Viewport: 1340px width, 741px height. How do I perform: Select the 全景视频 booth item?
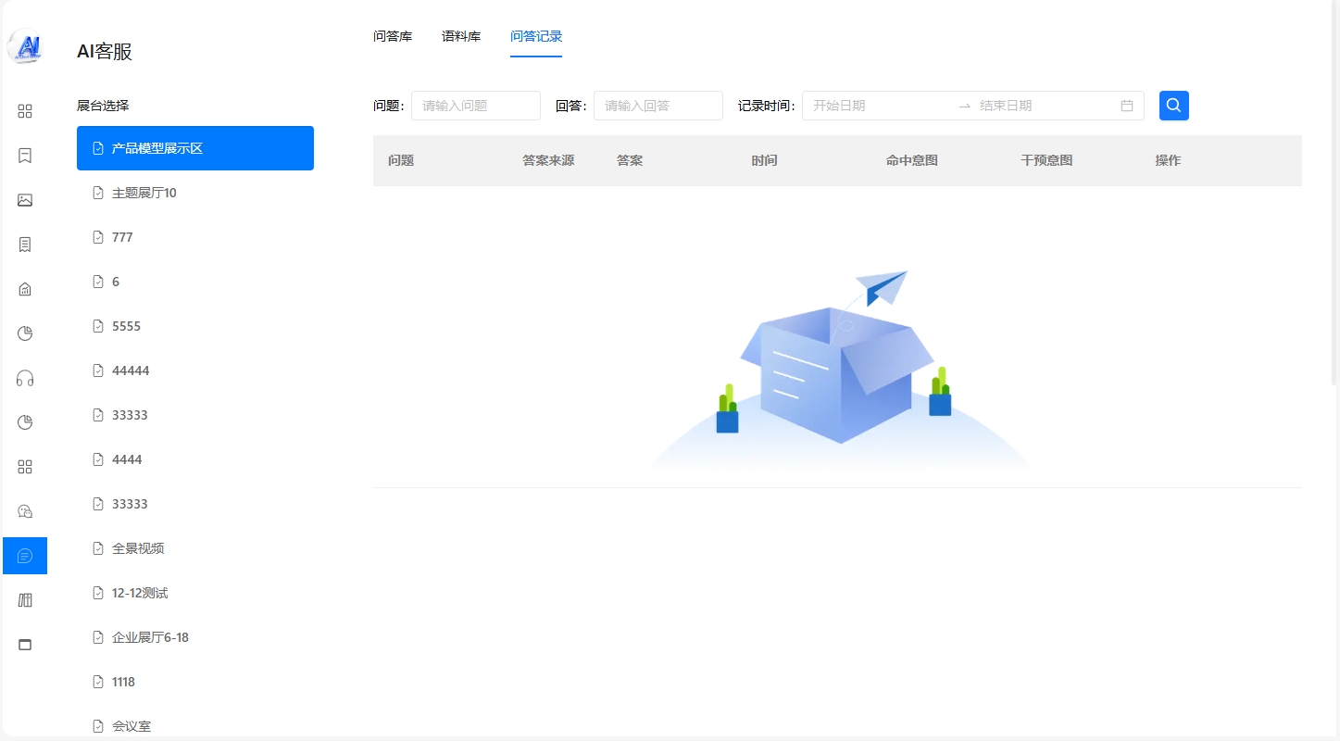point(138,548)
